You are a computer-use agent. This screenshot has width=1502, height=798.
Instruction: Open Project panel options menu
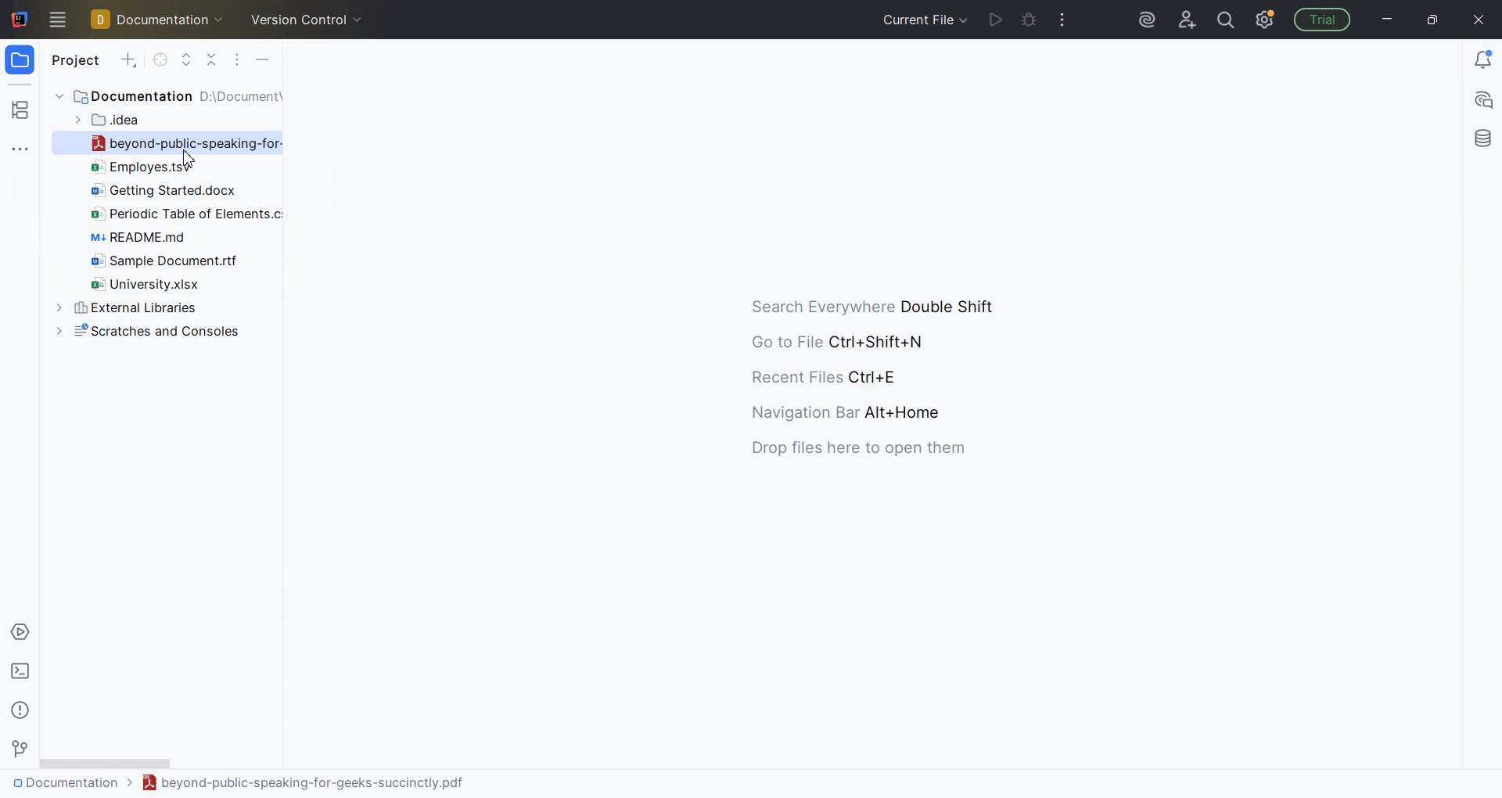(238, 60)
